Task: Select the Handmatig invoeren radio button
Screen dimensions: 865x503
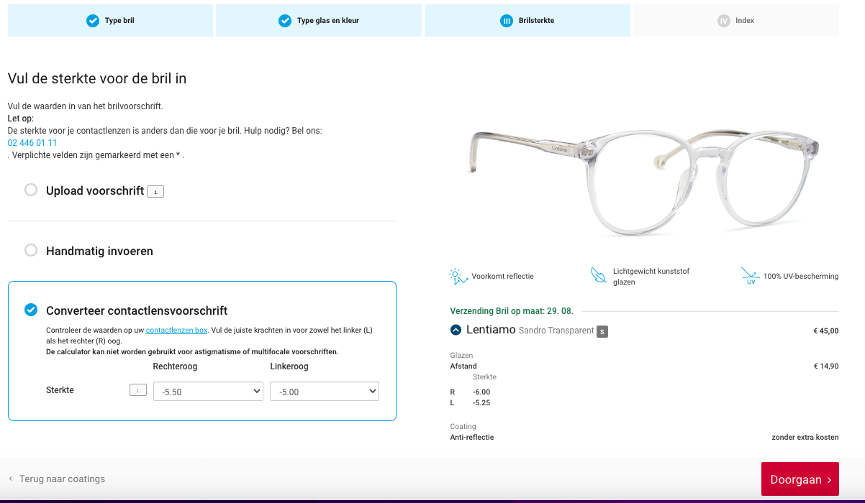Action: (31, 251)
